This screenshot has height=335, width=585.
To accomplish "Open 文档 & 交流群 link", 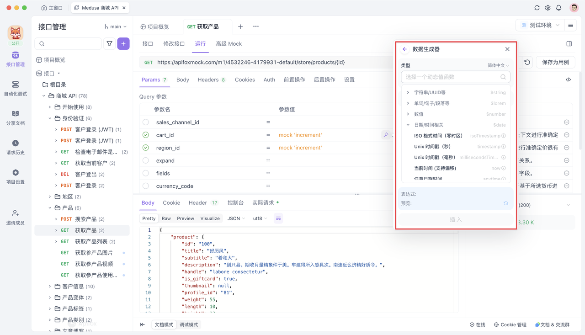I will 552,325.
